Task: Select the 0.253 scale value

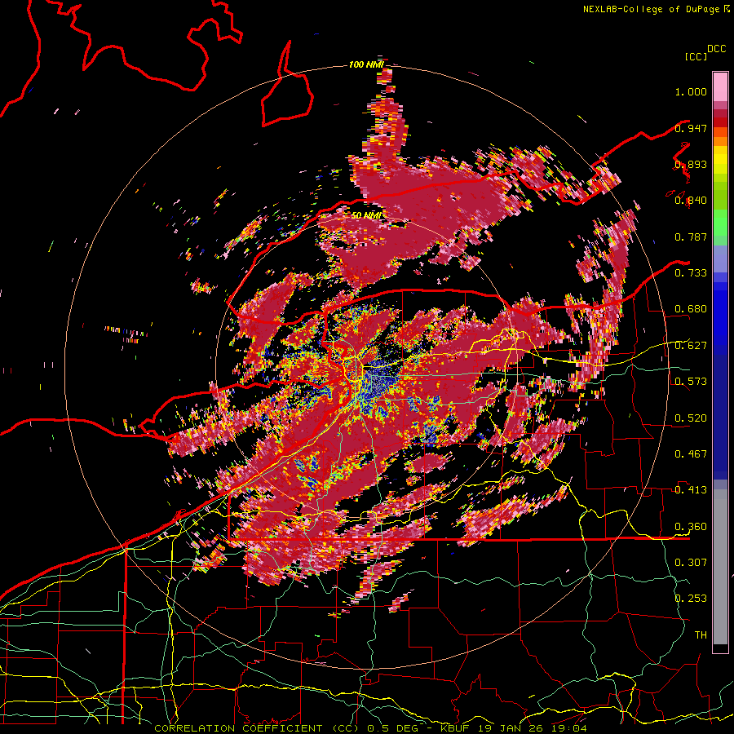Action: click(x=691, y=599)
